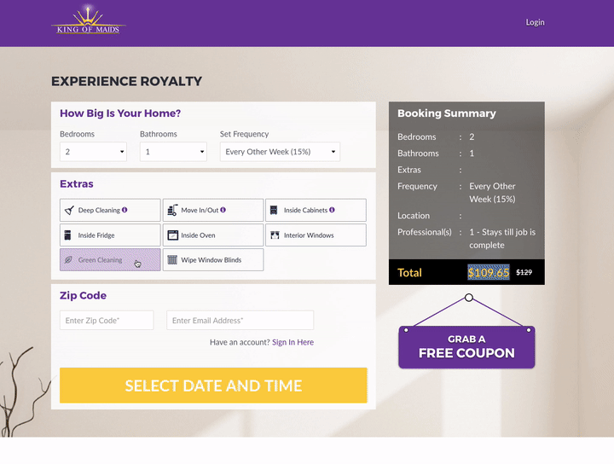614x464 pixels.
Task: Open the Login link in header
Action: [535, 22]
